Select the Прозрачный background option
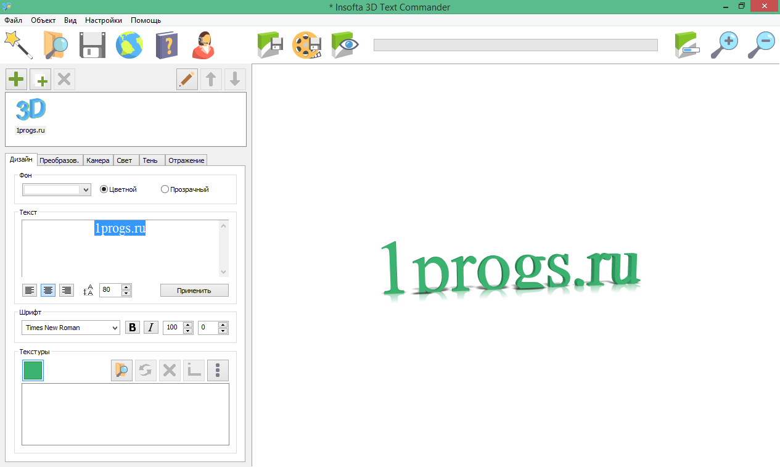 pos(185,189)
